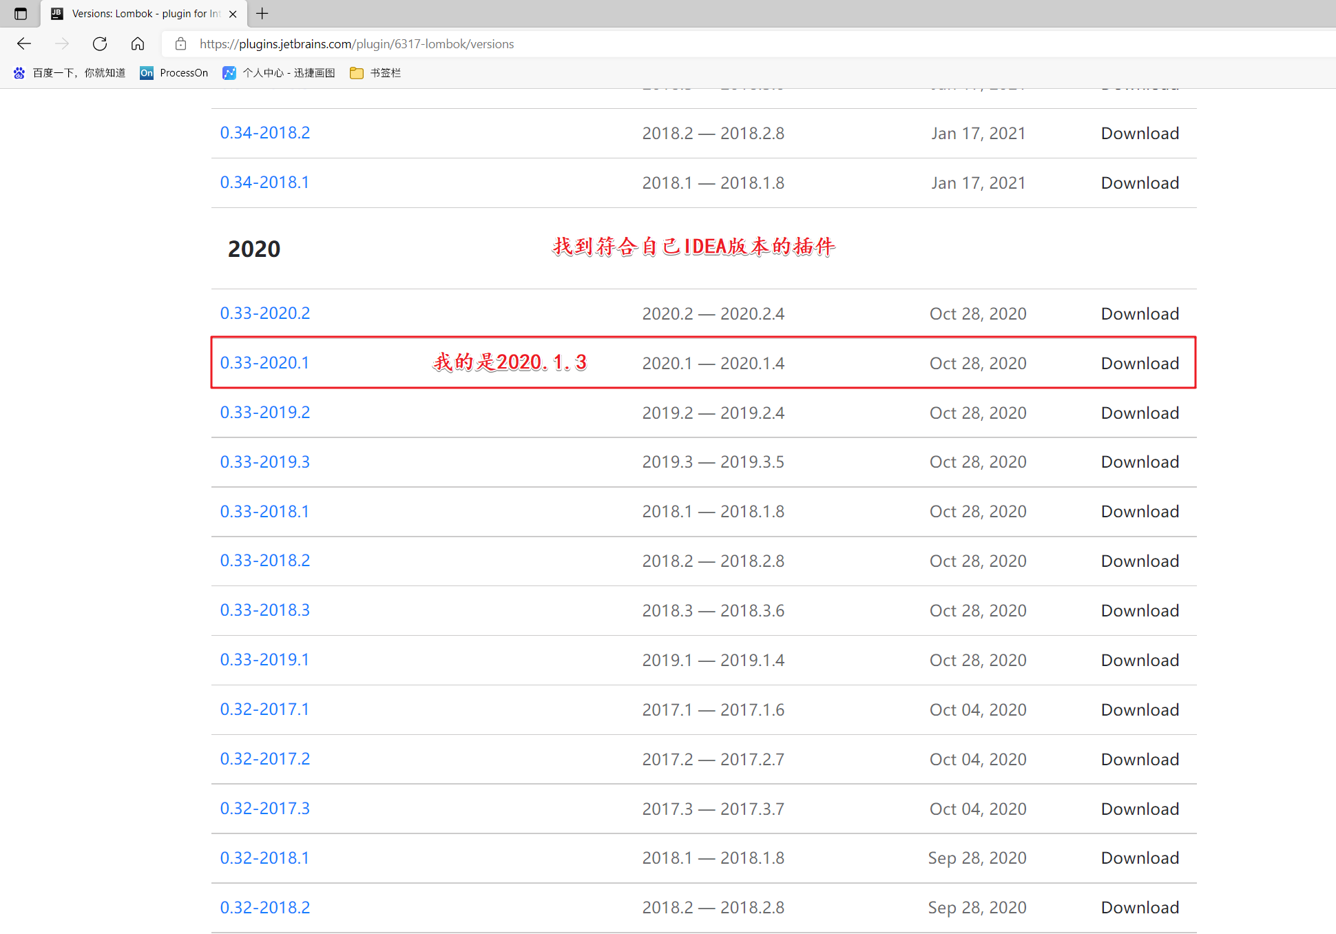
Task: Download the 0.32-2018.2 plugin
Action: pos(1140,908)
